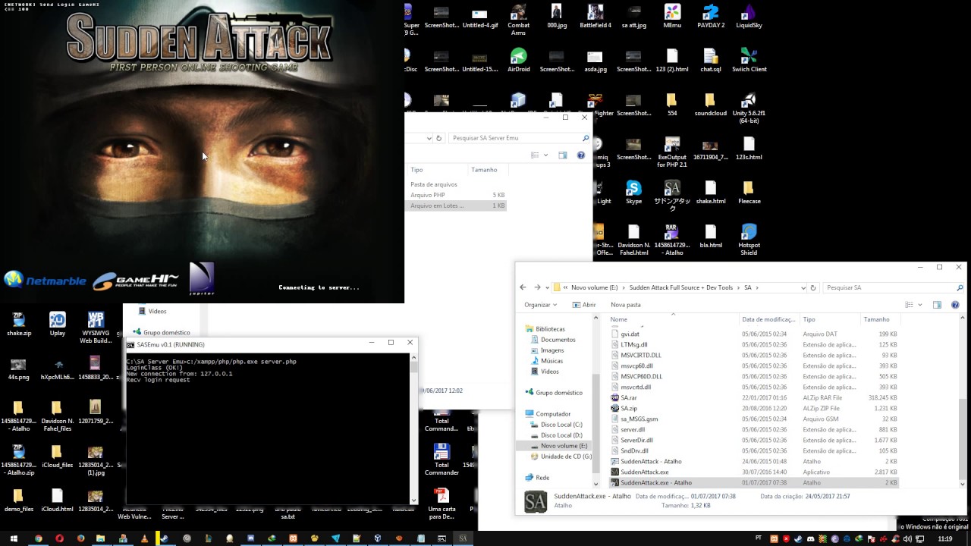The width and height of the screenshot is (971, 546).
Task: Click SASEmu console window scrollbar
Action: tap(413, 428)
